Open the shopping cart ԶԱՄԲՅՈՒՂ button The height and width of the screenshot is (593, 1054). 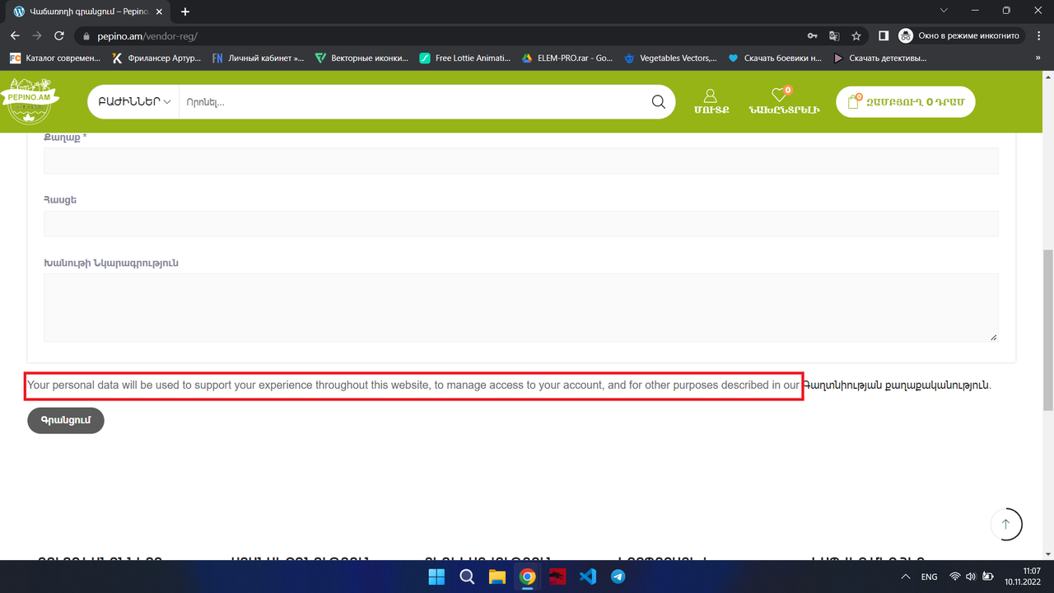pyautogui.click(x=906, y=102)
